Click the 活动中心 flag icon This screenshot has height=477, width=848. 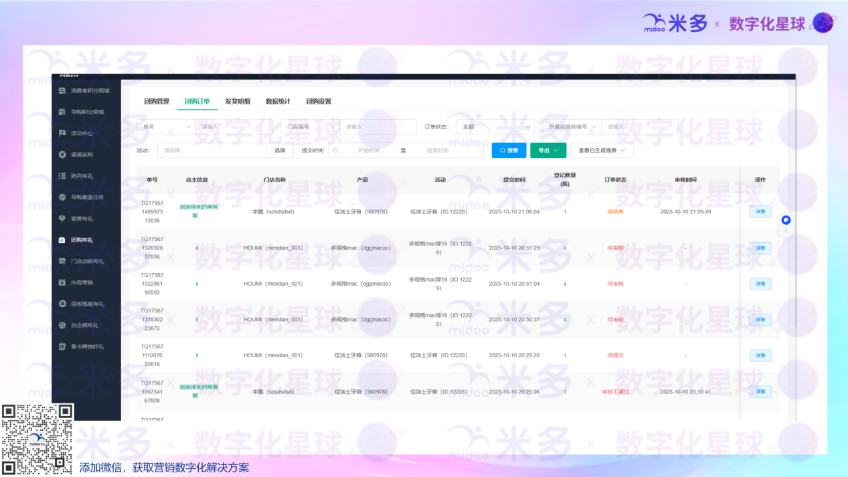click(62, 133)
